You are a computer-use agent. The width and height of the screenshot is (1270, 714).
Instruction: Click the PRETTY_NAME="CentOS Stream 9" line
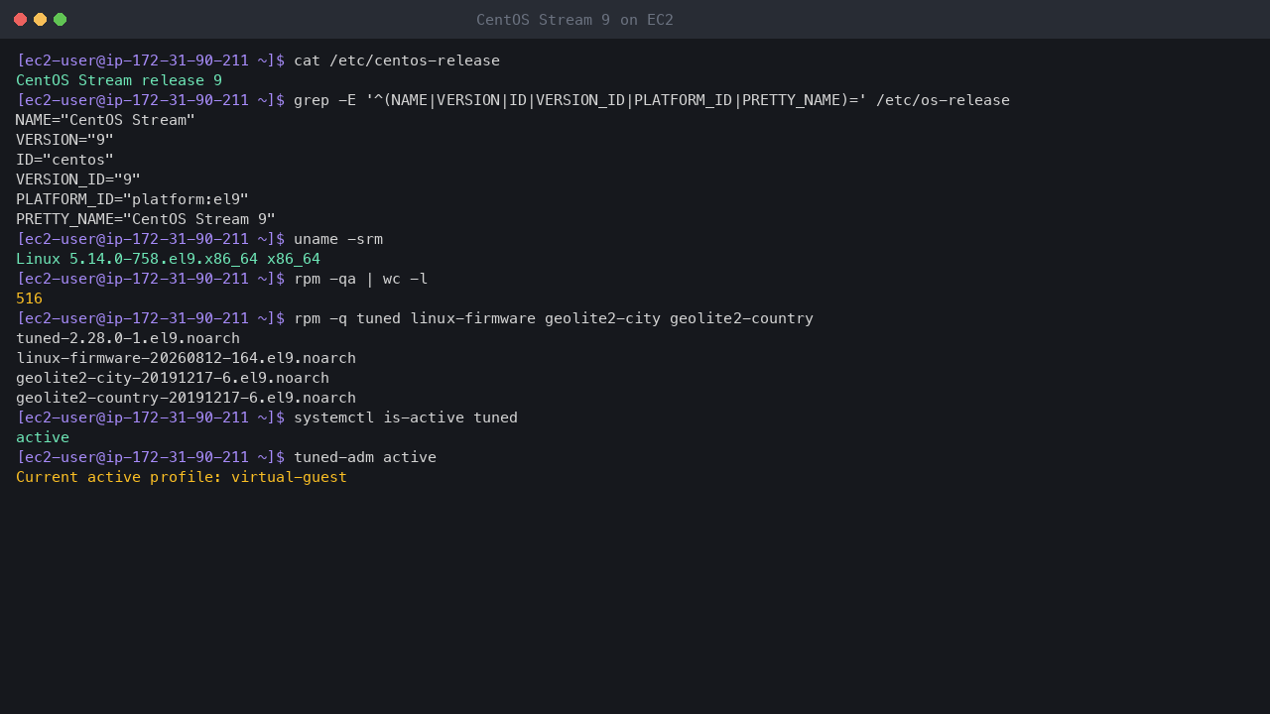(146, 219)
